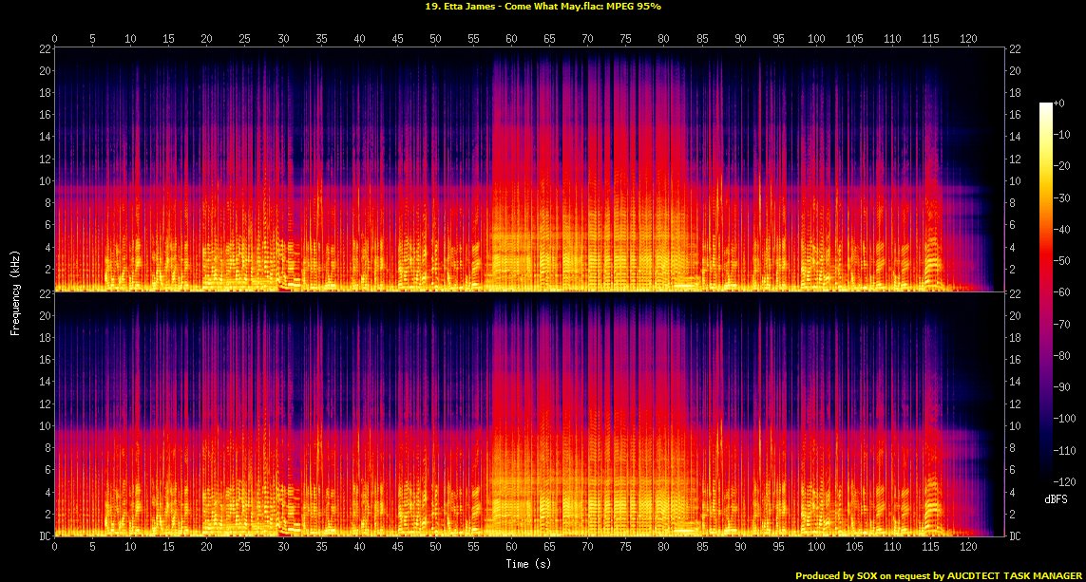Screen dimensions: 1086x582
Task: Click the 60 second tick on top time axis
Action: coord(511,39)
